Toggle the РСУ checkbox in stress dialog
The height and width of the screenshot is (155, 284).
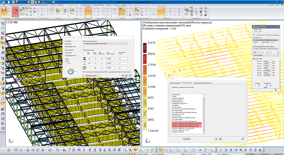point(66,59)
